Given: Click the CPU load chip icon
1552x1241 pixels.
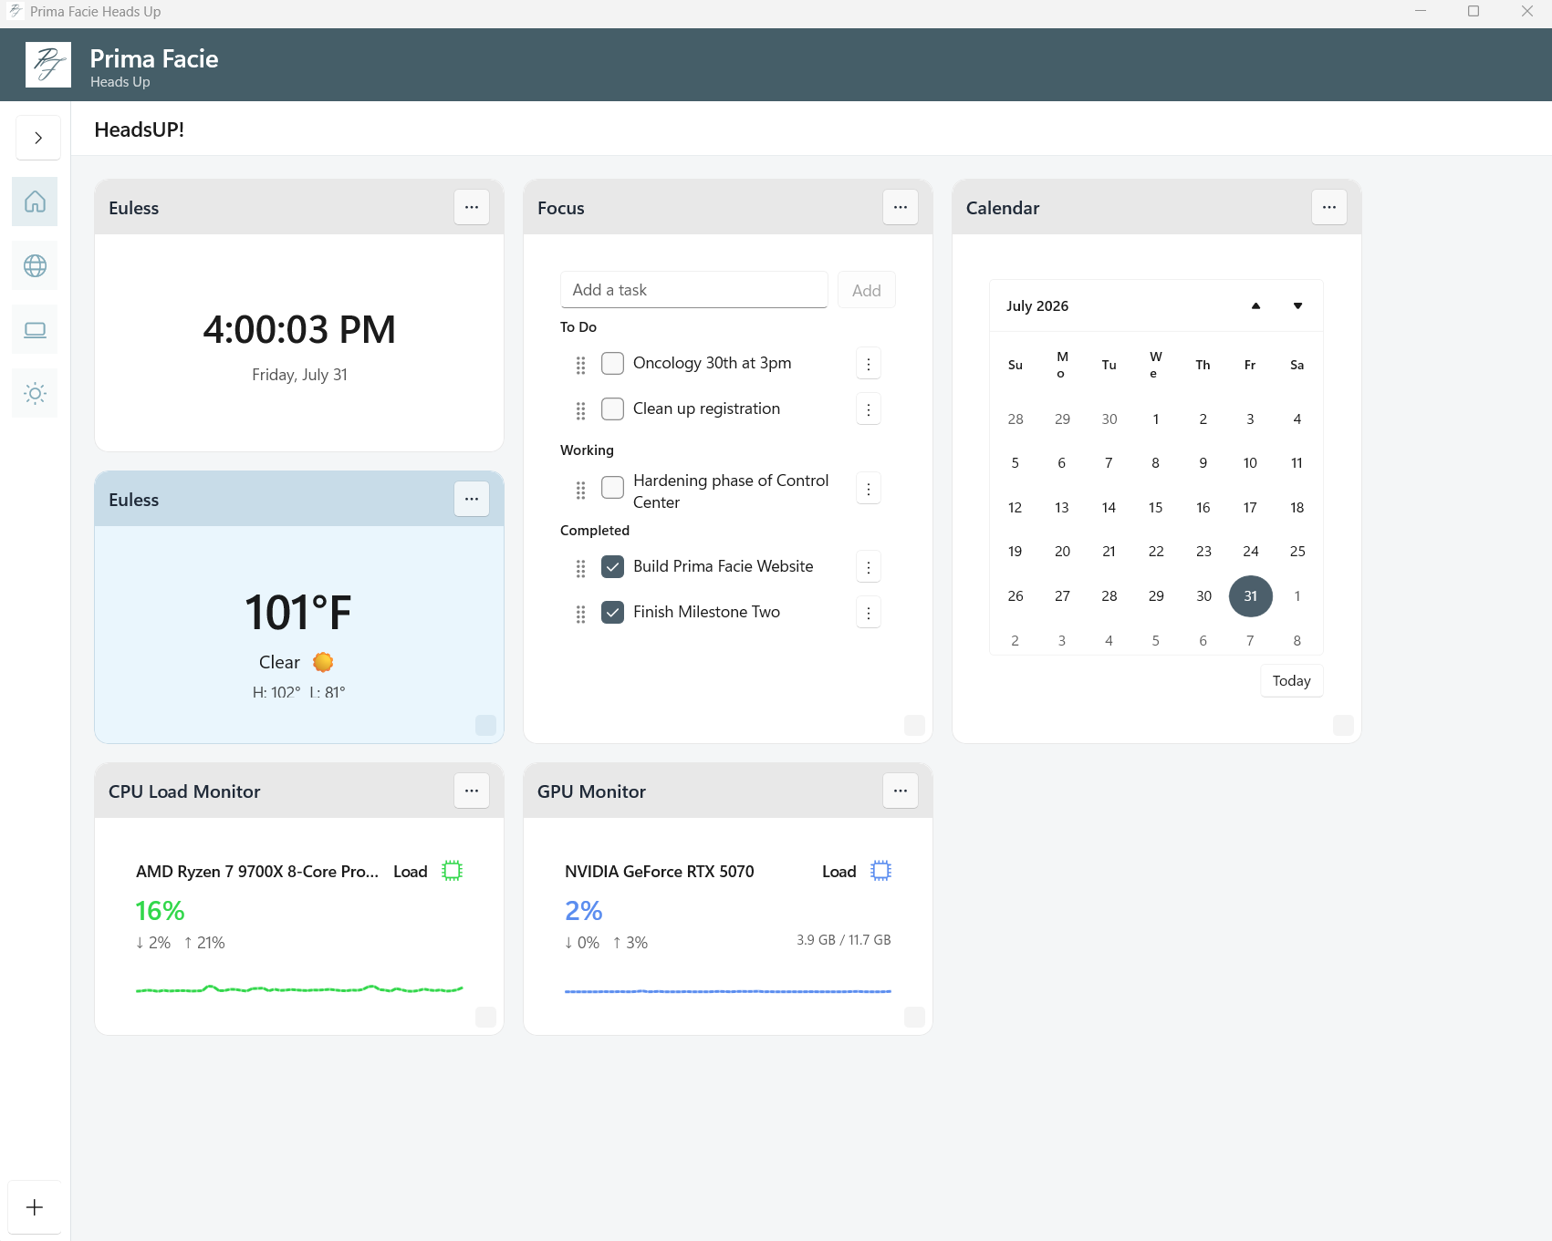Looking at the screenshot, I should coord(453,871).
